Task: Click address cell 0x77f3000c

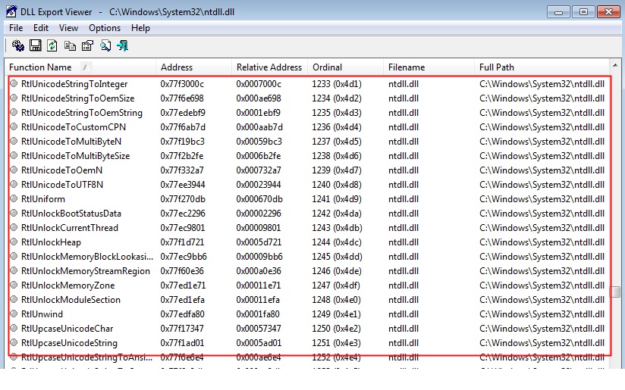Action: click(182, 84)
